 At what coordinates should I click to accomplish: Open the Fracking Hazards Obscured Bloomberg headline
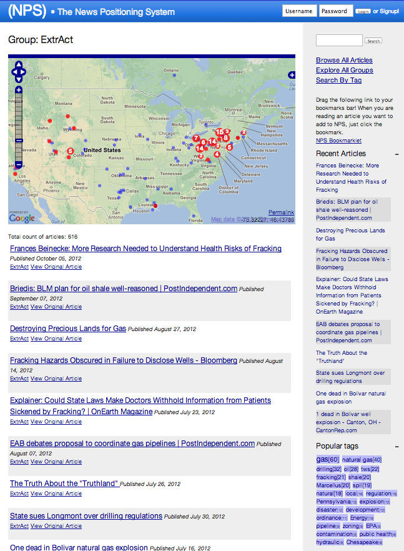point(124,360)
